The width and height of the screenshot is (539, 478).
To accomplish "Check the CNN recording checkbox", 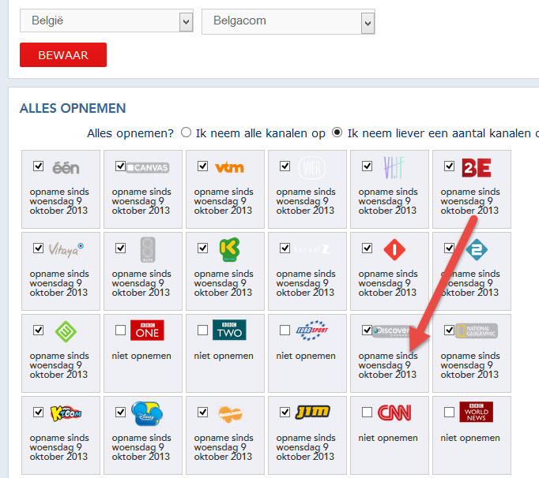I will click(x=367, y=412).
